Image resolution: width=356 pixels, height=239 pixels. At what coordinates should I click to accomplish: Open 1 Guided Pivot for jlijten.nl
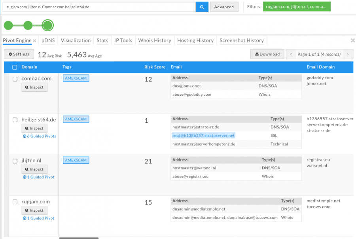[39, 177]
